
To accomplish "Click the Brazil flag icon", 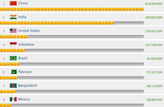I will coord(13,58).
